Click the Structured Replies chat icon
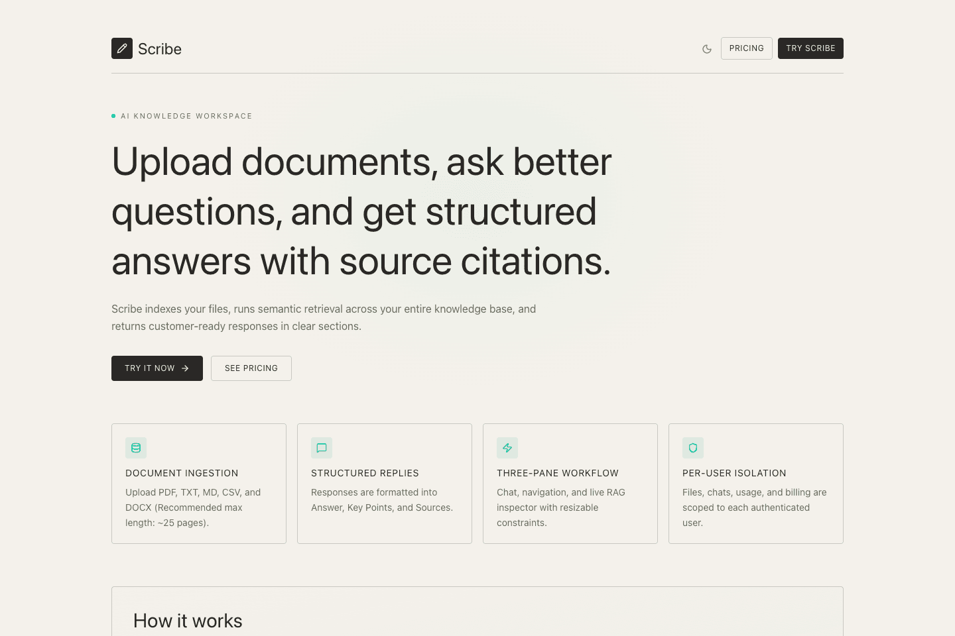This screenshot has height=636, width=955. point(322,448)
